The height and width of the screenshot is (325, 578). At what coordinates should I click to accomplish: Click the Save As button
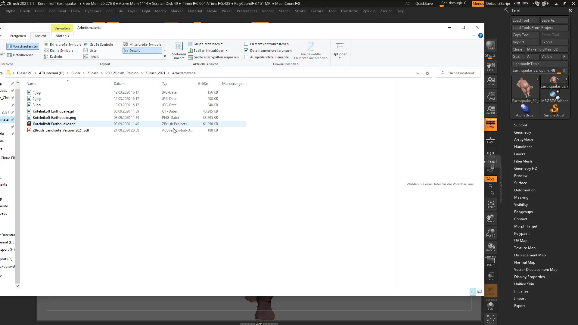(554, 20)
